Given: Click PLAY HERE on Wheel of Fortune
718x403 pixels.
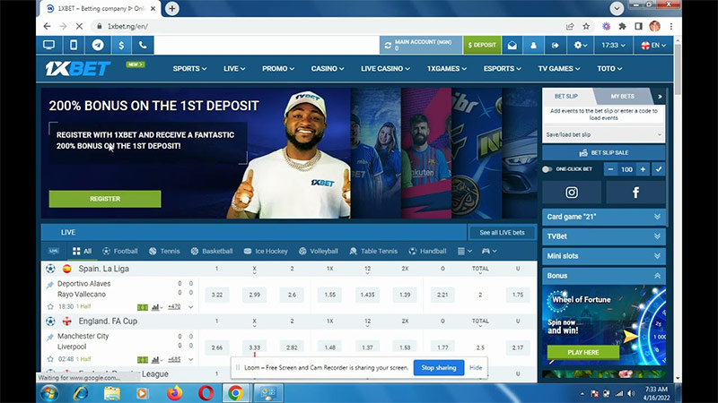Looking at the screenshot, I should (582, 352).
